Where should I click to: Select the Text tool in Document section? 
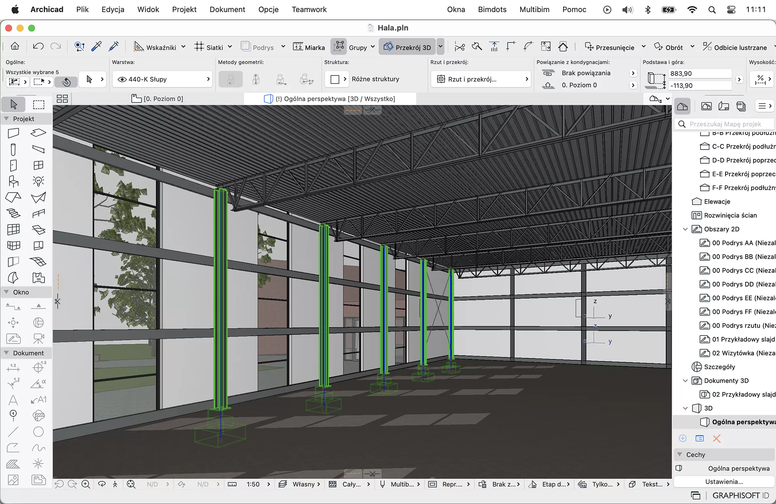point(13,400)
